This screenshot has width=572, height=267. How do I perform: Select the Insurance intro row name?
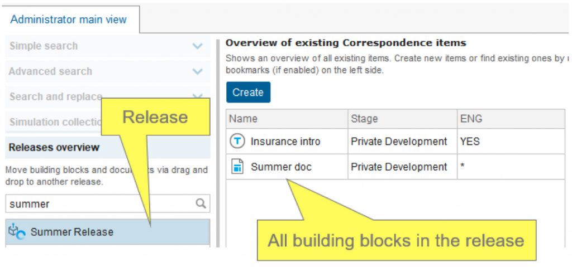[x=285, y=142]
